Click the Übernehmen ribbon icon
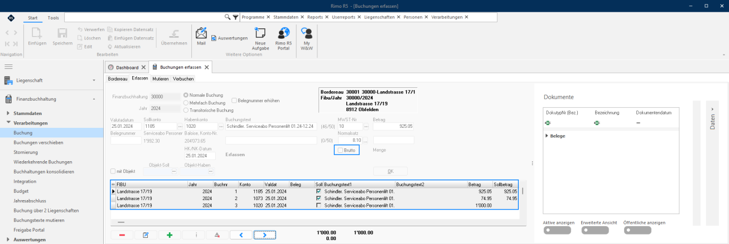Image resolution: width=729 pixels, height=244 pixels. (173, 37)
